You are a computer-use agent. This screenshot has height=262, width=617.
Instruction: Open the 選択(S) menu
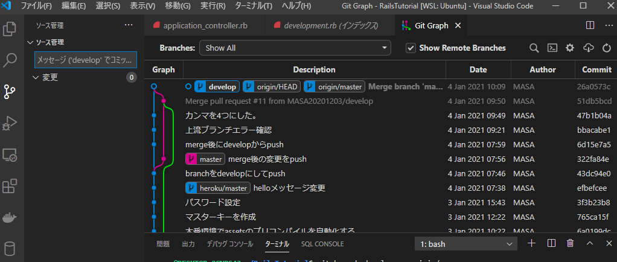click(108, 6)
